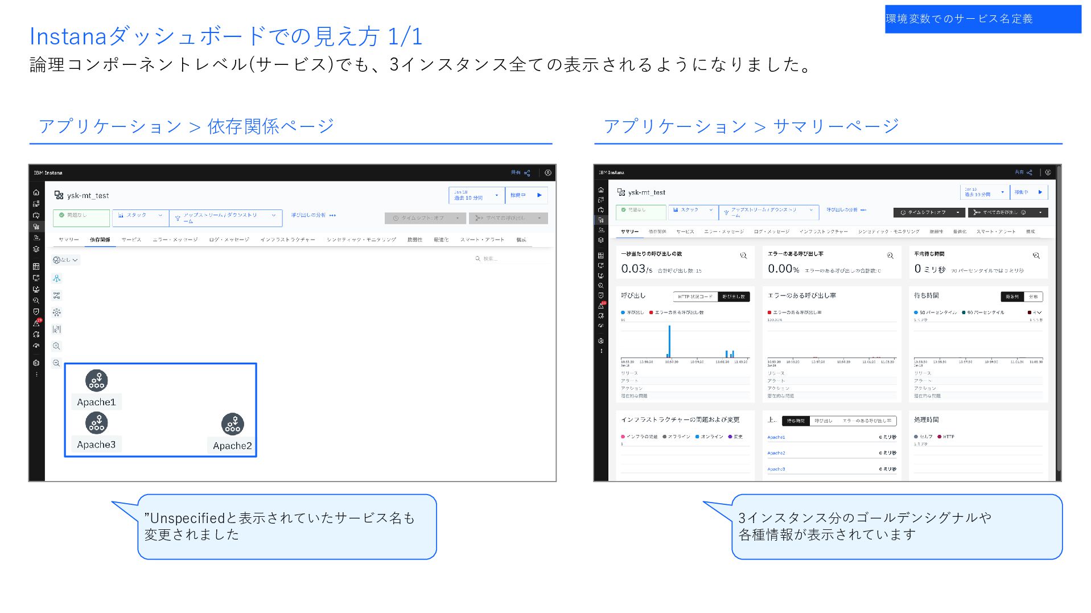
Task: Open すべての呼び出し dropdown on summary page
Action: 1008,212
